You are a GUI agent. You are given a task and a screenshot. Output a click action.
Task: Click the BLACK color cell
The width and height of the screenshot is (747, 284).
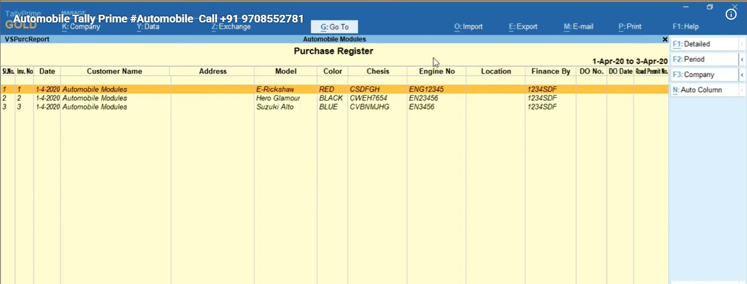[331, 98]
